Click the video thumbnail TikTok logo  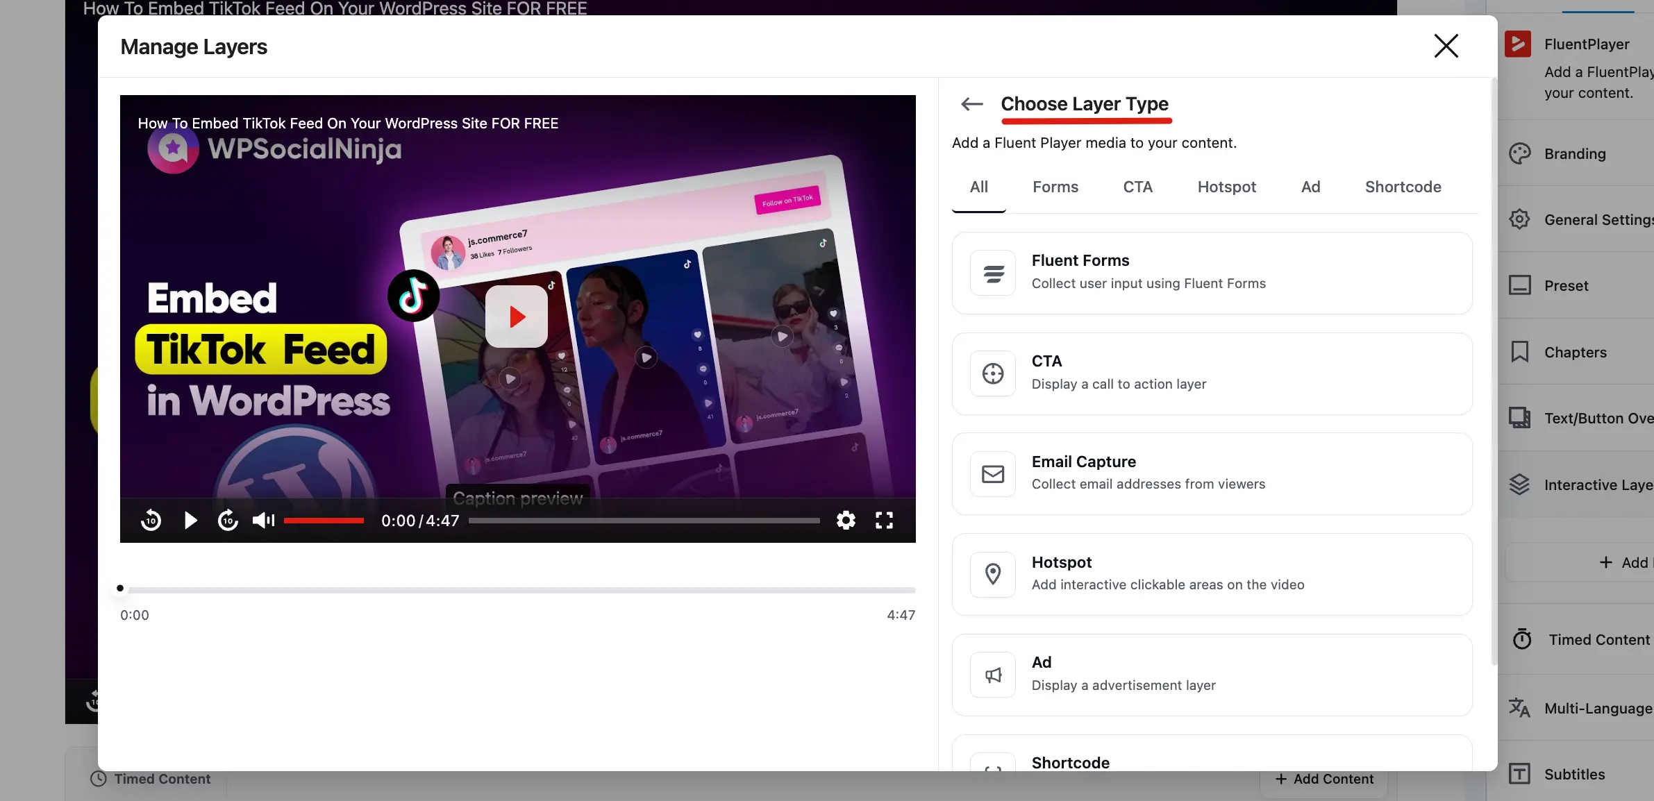413,296
